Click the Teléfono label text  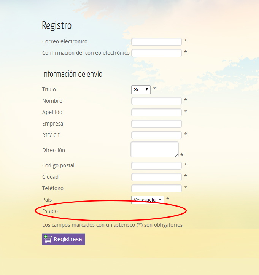coord(53,188)
